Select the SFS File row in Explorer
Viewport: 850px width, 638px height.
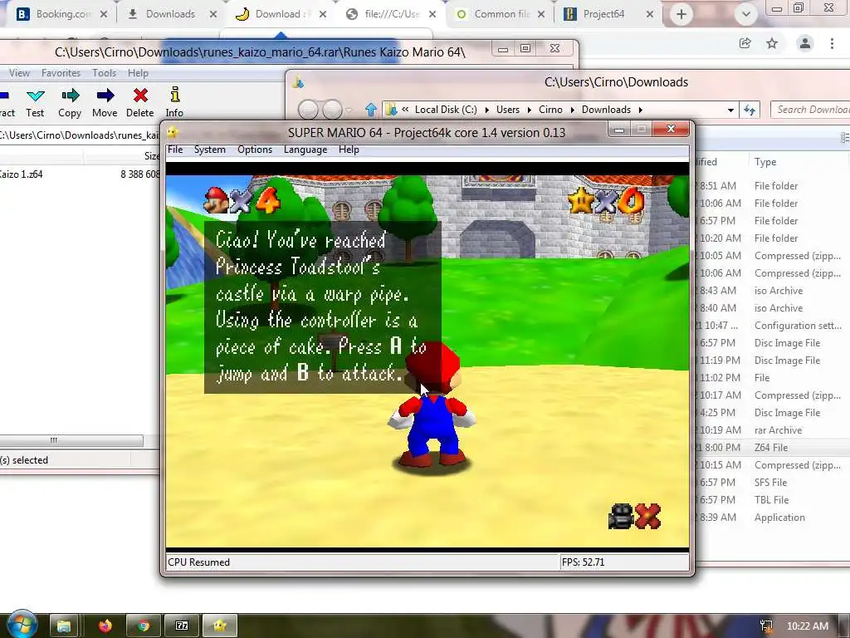773,483
